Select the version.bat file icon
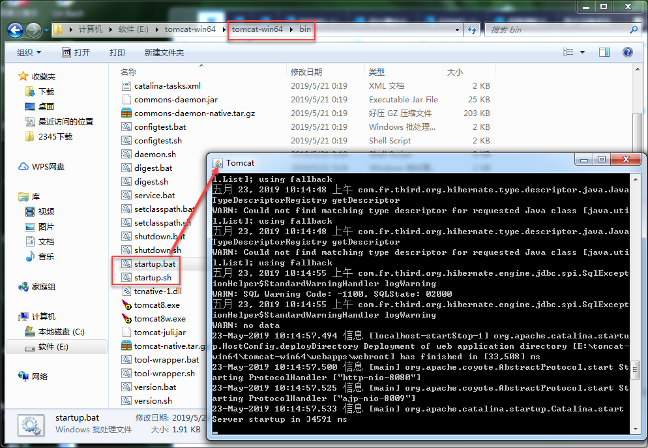Screen dimensions: 648x448 126,387
